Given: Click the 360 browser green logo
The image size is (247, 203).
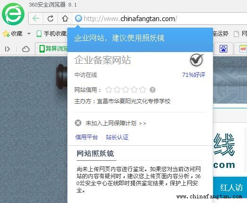Looking at the screenshot, I should point(13,14).
